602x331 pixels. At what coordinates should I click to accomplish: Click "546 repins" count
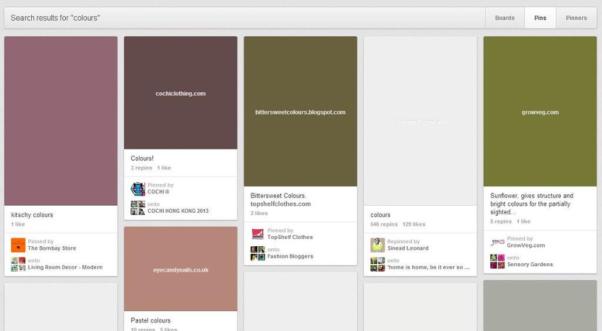click(x=384, y=224)
